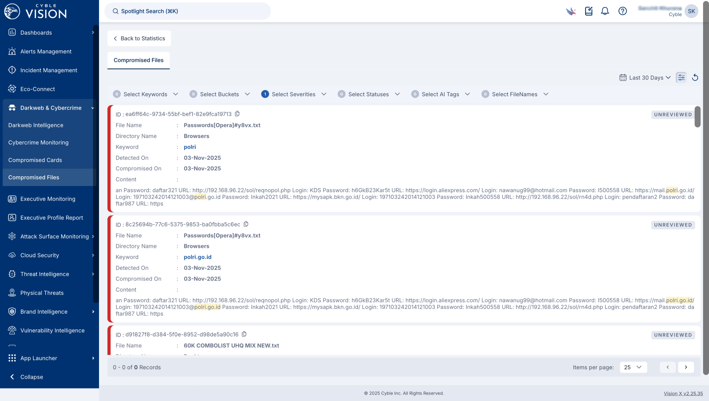Click the Attack Surface Monitoring icon
The height and width of the screenshot is (401, 709).
pos(12,236)
